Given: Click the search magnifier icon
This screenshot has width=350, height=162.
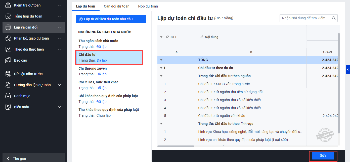Looking at the screenshot, I should click(334, 18).
